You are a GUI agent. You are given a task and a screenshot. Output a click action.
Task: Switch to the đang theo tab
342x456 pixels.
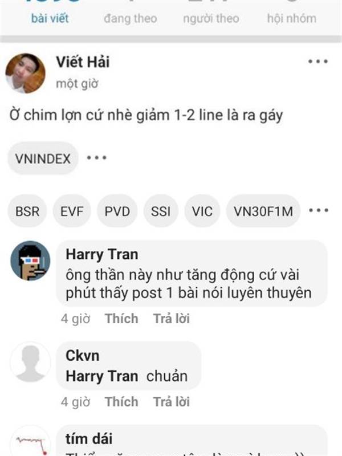131,19
